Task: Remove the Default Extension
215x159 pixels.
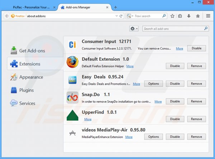Action: [196, 66]
